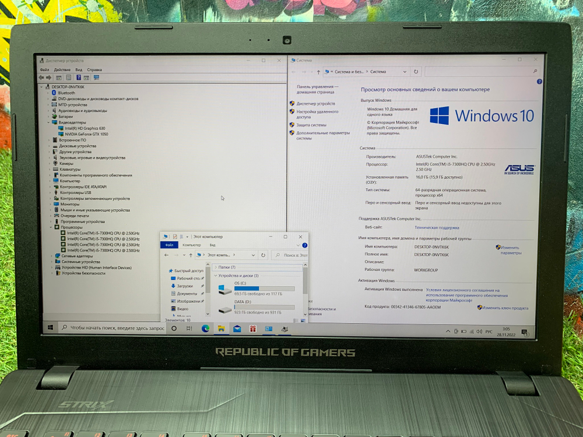Viewport: 583px width, 437px height.
Task: Expand the Батареи category
Action: 48,117
